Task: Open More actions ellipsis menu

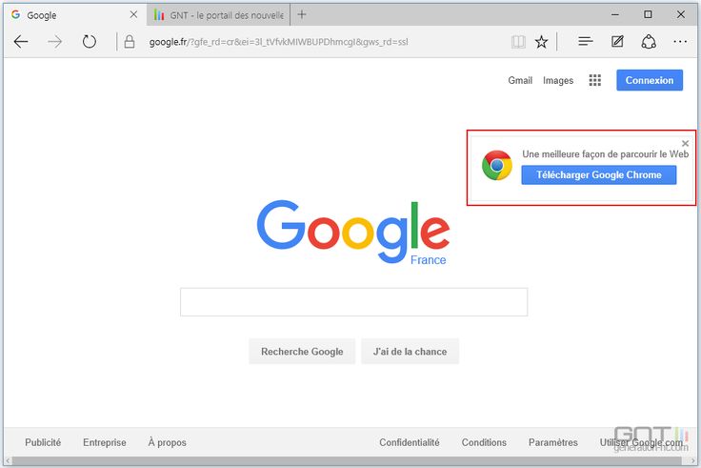Action: tap(680, 42)
